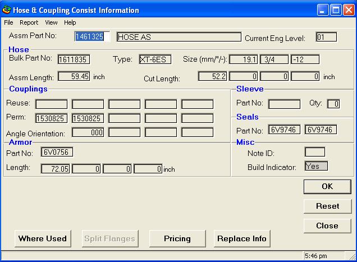The image size is (357, 262).
Task: Open Where Used information
Action: click(x=43, y=238)
